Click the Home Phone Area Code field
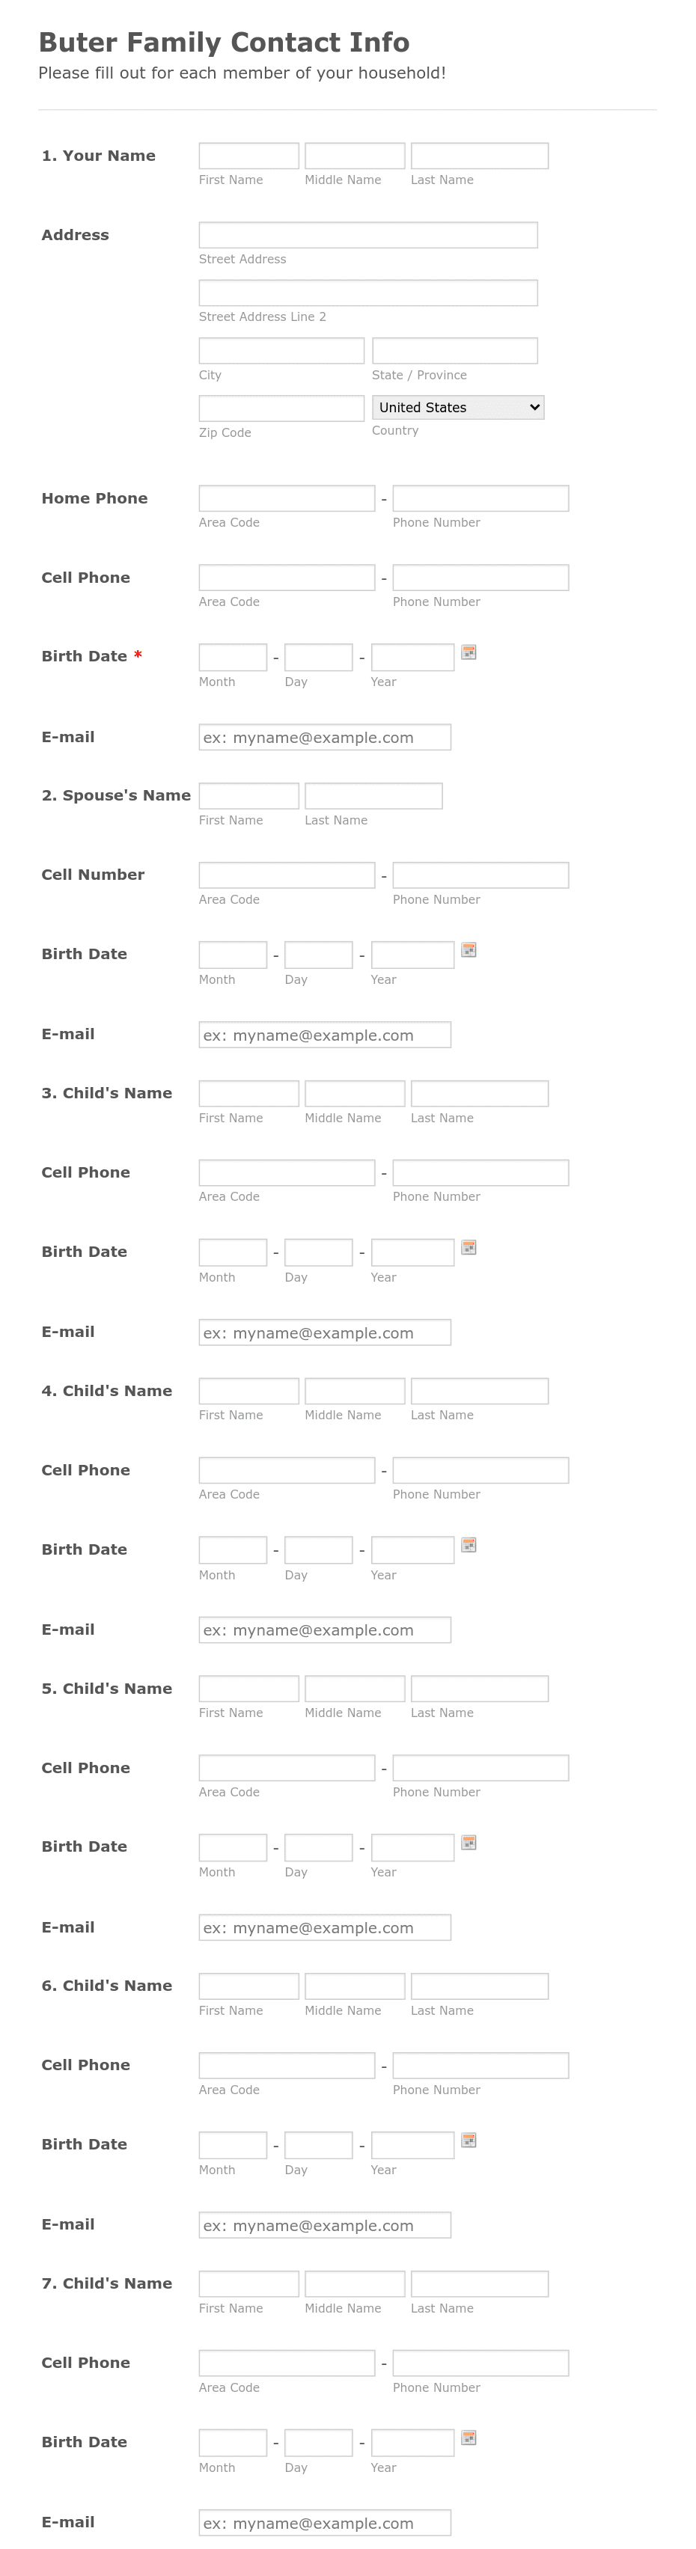Image resolution: width=696 pixels, height=2549 pixels. 286,498
